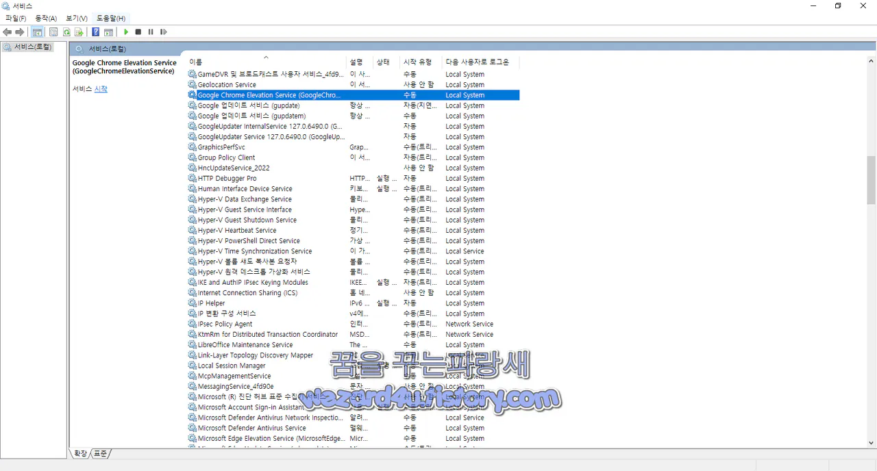Click the gear icon beside Group Policy Client
This screenshot has width=877, height=471.
(193, 157)
